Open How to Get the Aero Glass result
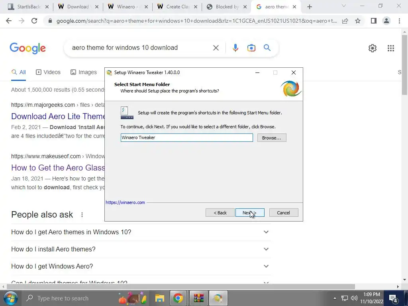This screenshot has height=306, width=408. (58, 168)
